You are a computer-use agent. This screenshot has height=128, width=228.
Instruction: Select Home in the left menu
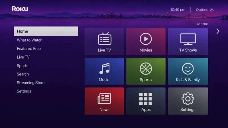(x=46, y=31)
